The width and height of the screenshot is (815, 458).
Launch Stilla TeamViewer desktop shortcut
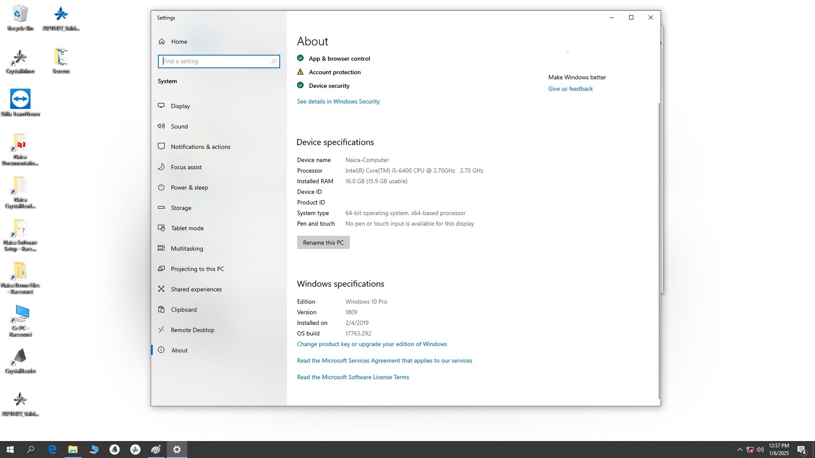tap(20, 103)
